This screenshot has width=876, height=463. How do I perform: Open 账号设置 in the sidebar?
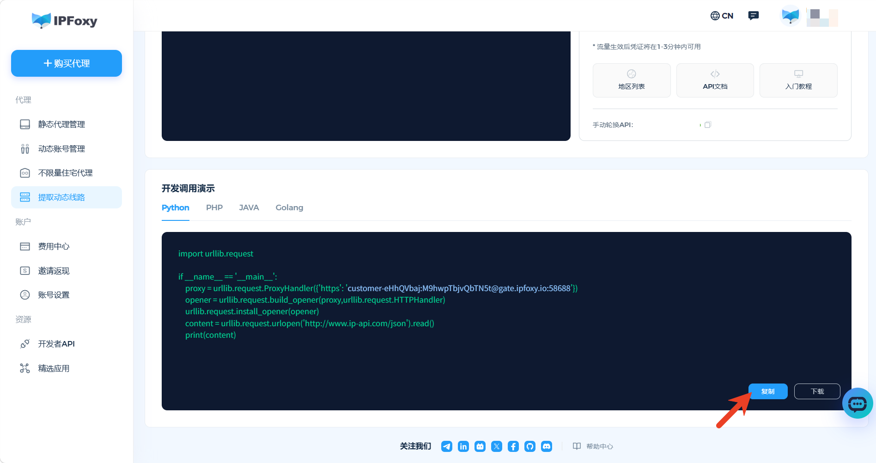(67, 295)
